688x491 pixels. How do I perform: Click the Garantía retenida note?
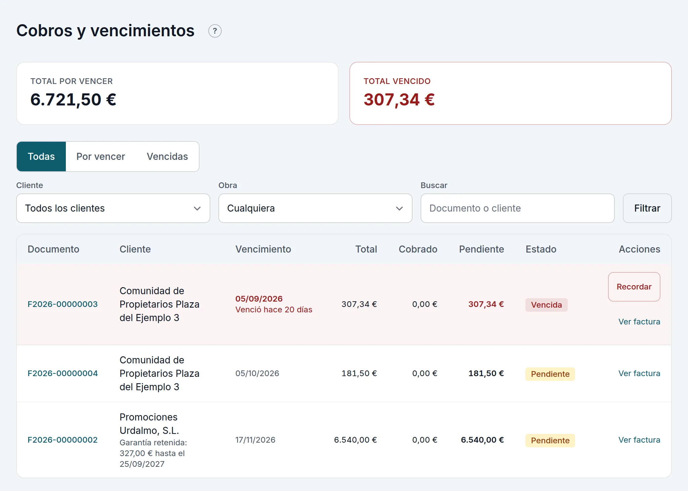(x=153, y=453)
